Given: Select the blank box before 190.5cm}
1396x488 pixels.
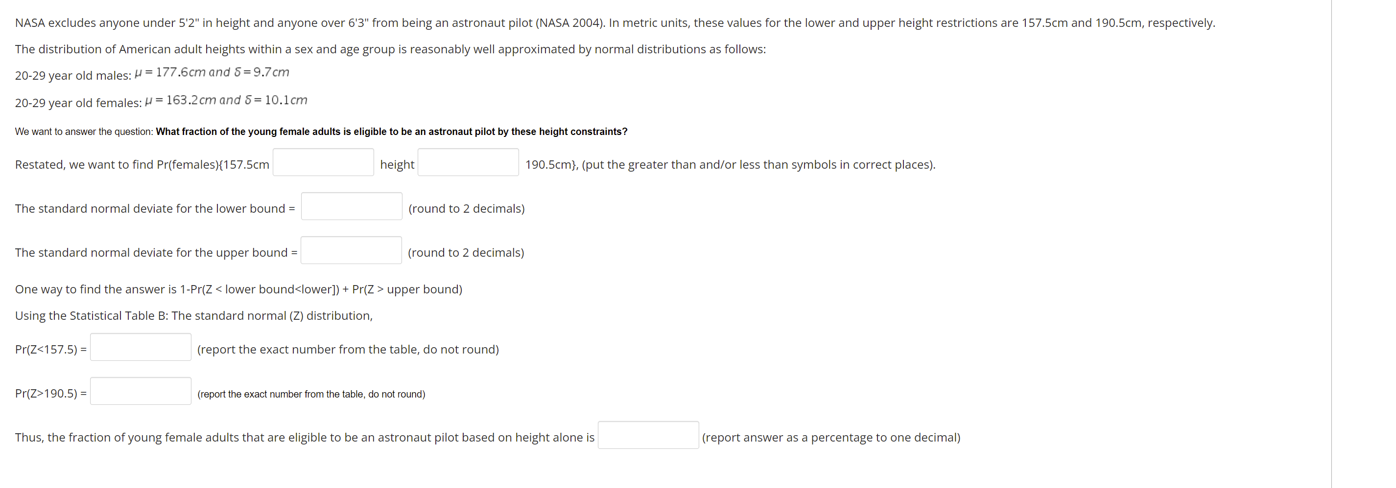Looking at the screenshot, I should [468, 162].
